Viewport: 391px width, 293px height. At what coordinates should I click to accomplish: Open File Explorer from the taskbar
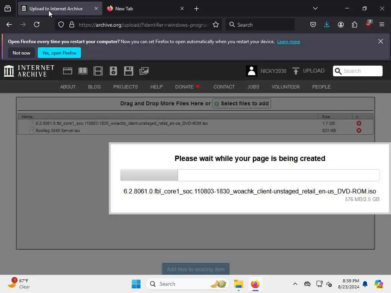click(x=238, y=284)
